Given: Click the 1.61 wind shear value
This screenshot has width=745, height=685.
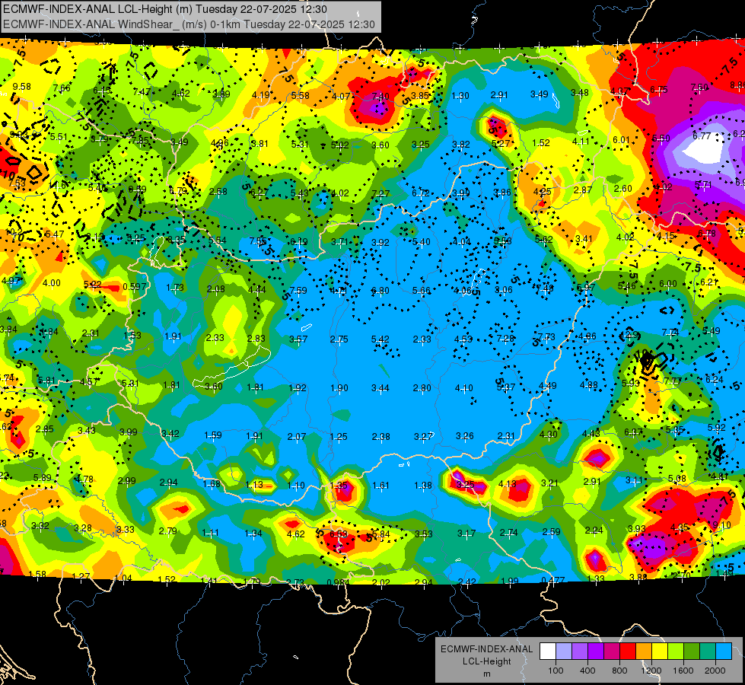Looking at the screenshot, I should click(x=380, y=486).
